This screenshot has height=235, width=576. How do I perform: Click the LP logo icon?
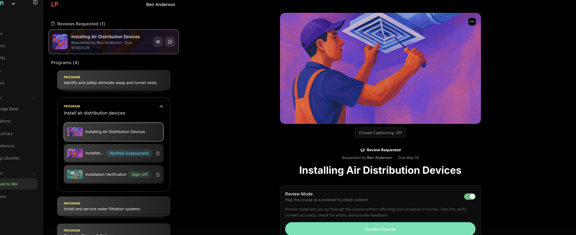pos(55,4)
